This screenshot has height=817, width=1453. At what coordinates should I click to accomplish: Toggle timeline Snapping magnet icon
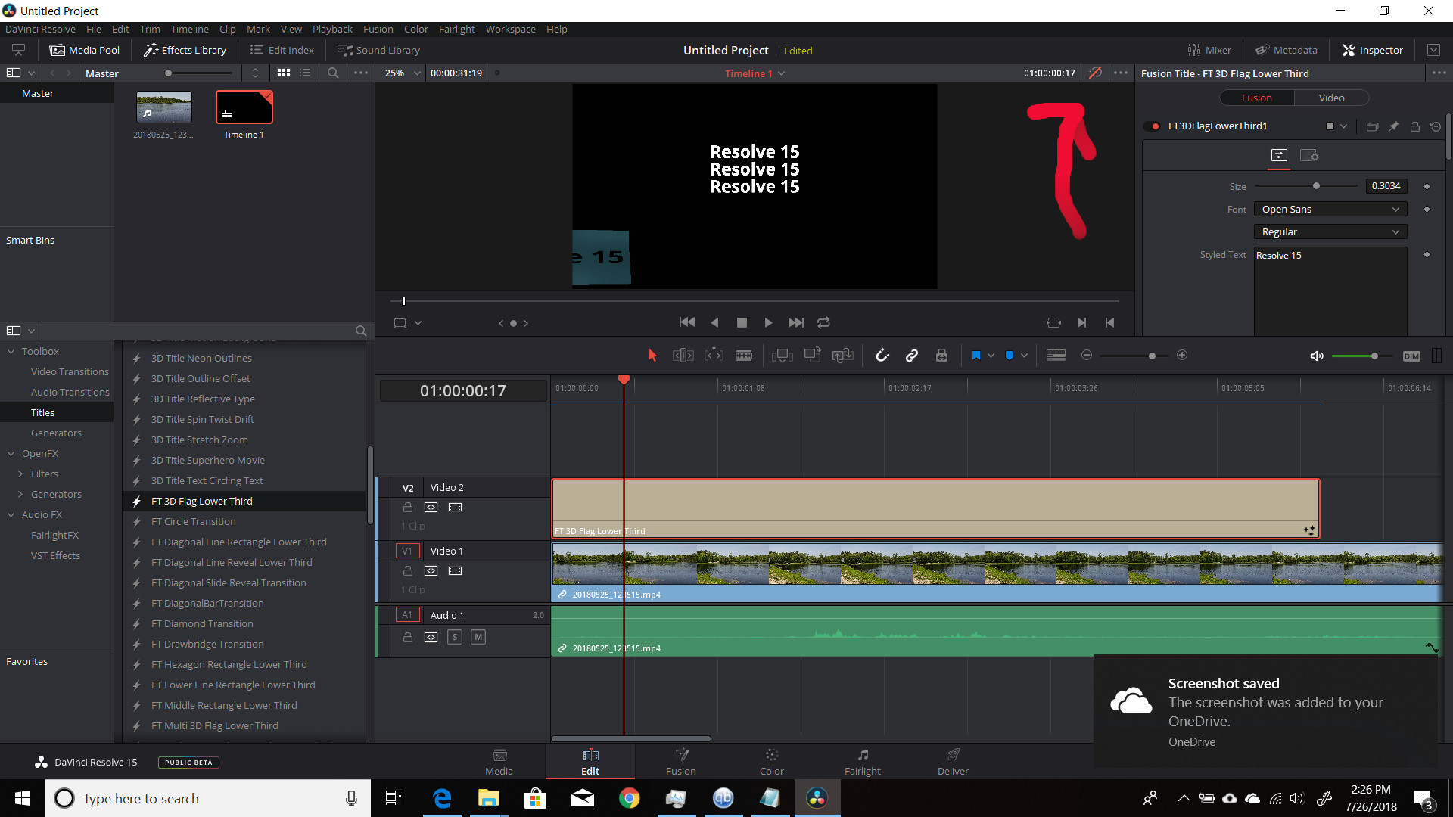(882, 356)
